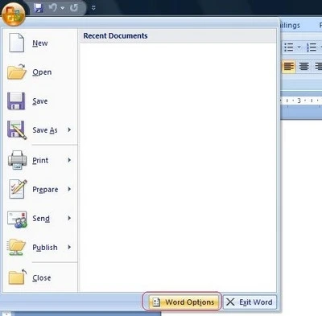322x316 pixels.
Task: Click the Numbering list icon in ribbon
Action: click(x=312, y=47)
